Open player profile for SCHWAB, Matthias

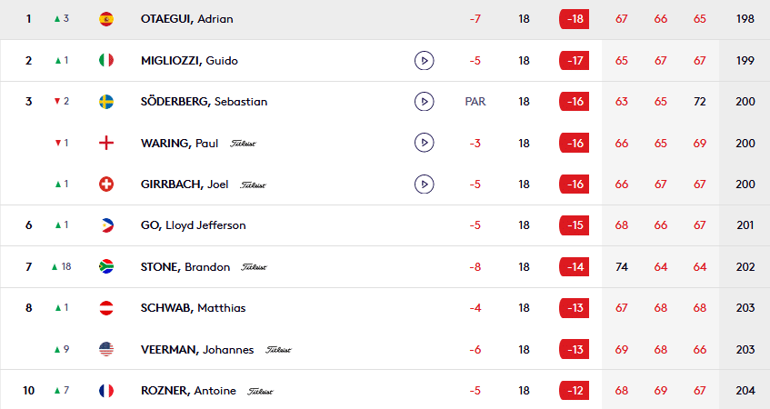193,308
